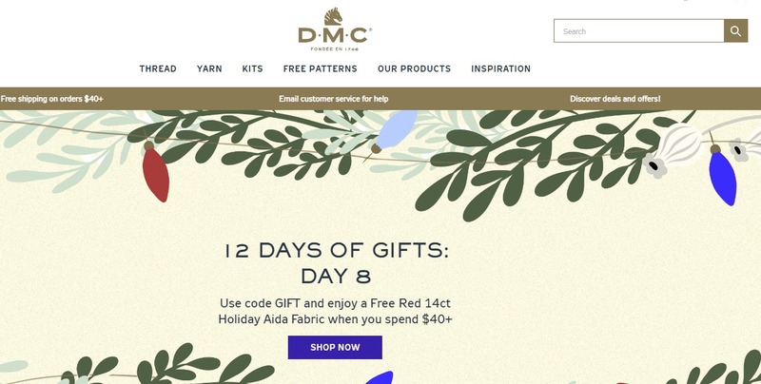
Task: Click the Fondée en 1746 tagline under the logo
Action: [x=335, y=49]
